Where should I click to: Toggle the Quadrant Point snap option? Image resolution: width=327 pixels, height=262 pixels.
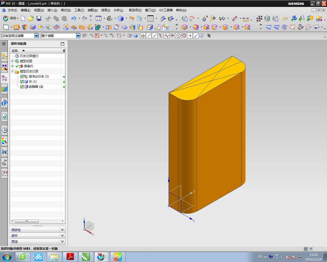pyautogui.click(x=184, y=36)
